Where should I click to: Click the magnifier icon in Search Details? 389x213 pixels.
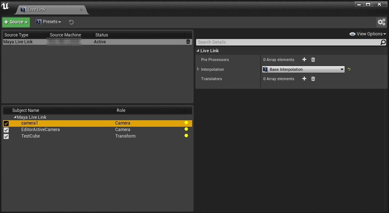383,42
